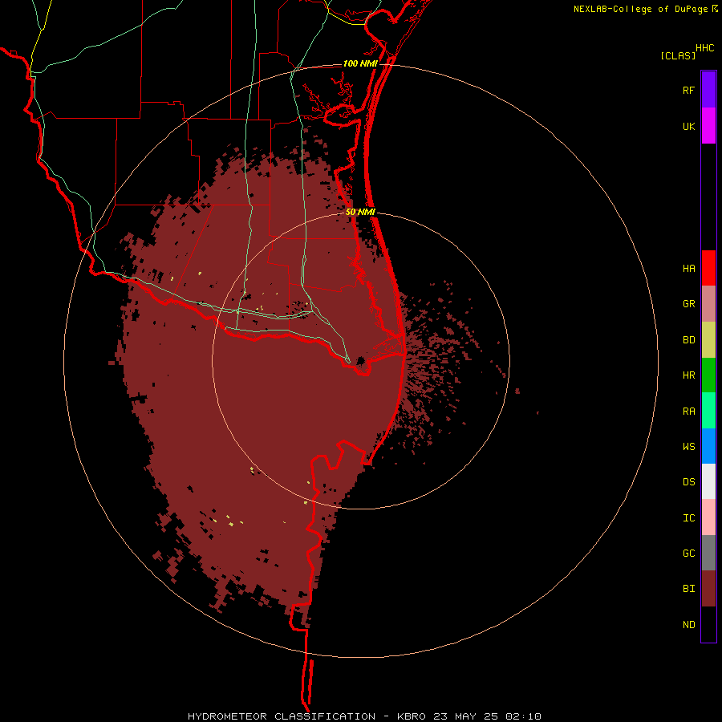Click the 50 NMI range ring label
The width and height of the screenshot is (722, 722).
point(360,213)
